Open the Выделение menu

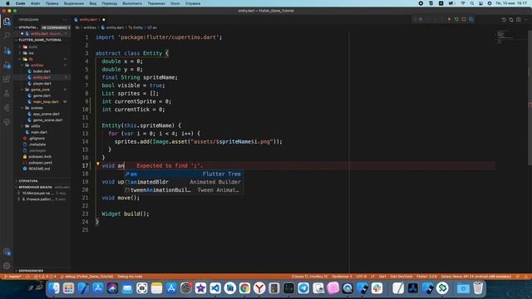click(74, 3)
